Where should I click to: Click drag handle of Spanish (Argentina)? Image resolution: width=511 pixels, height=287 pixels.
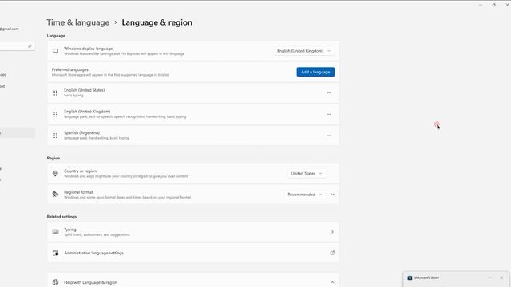tap(55, 136)
